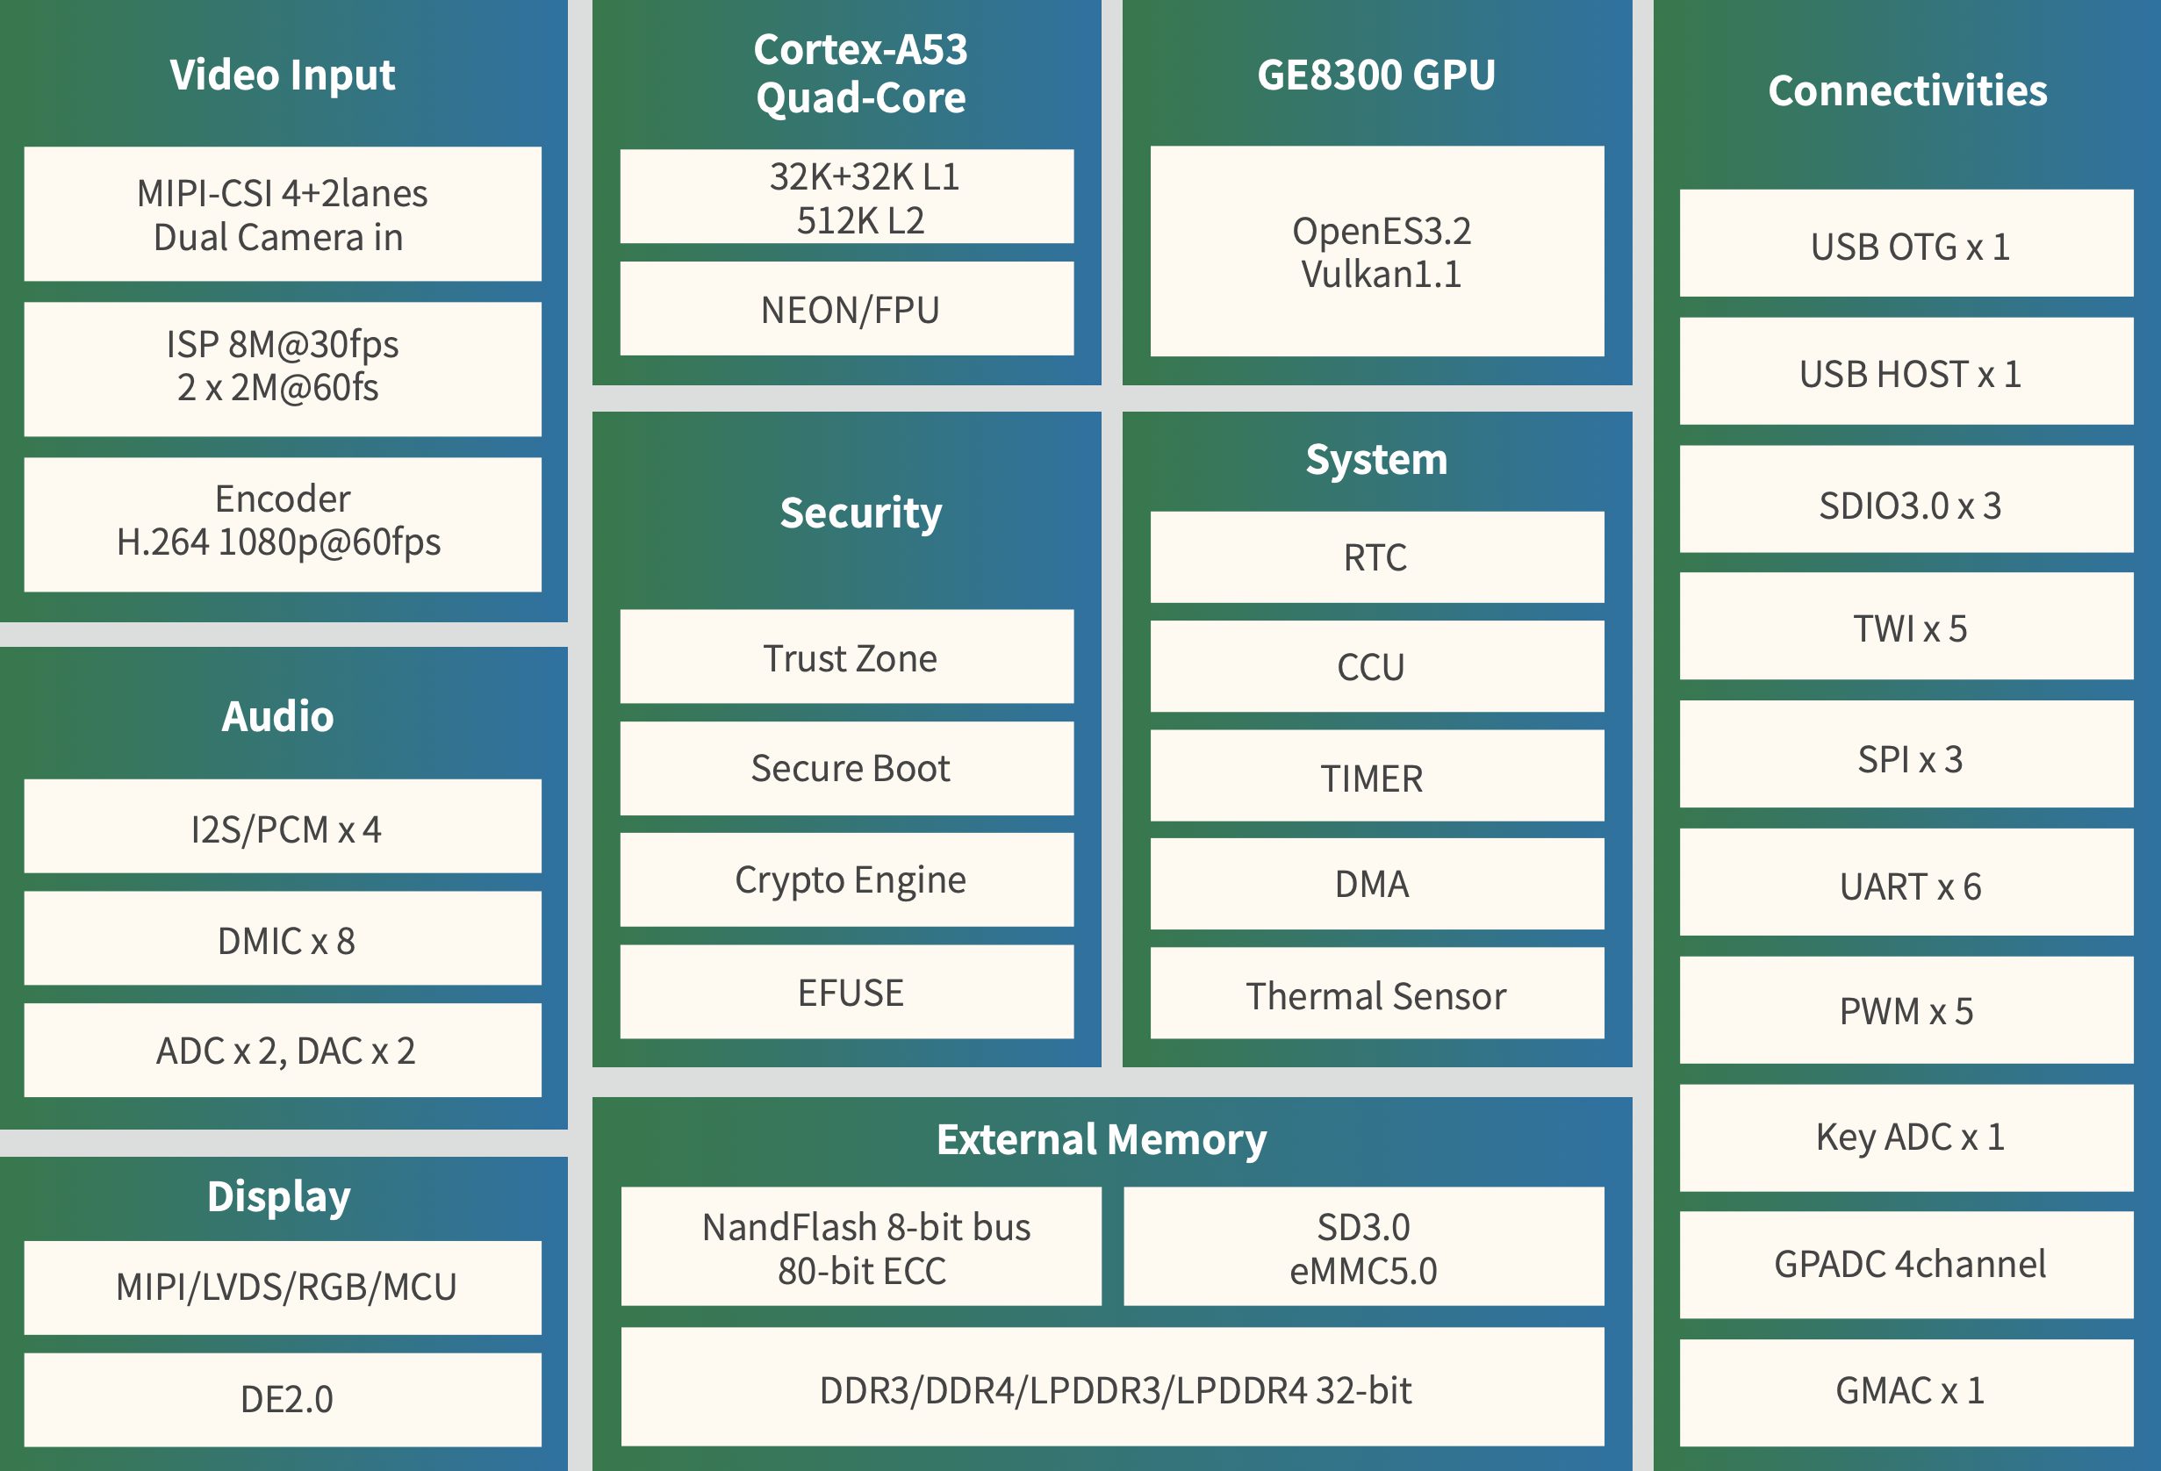This screenshot has width=2161, height=1471.
Task: Click the Crypto Engine box
Action: 846,879
